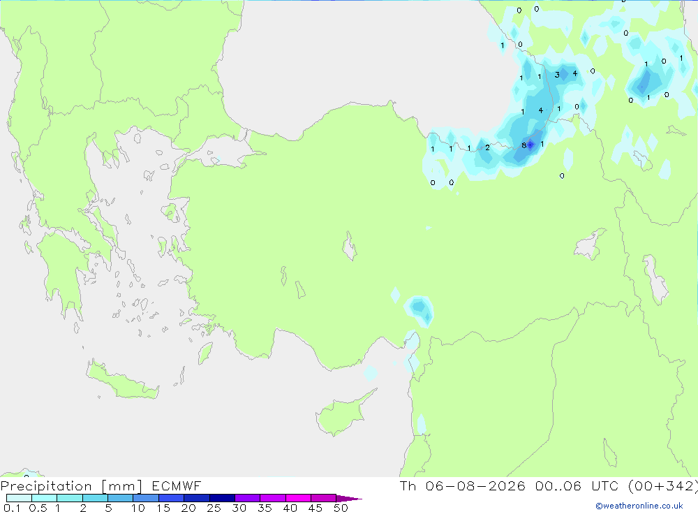Click the 'Precipitation [mm]' title text
Screen dimensions: 698x512
click(x=71, y=486)
